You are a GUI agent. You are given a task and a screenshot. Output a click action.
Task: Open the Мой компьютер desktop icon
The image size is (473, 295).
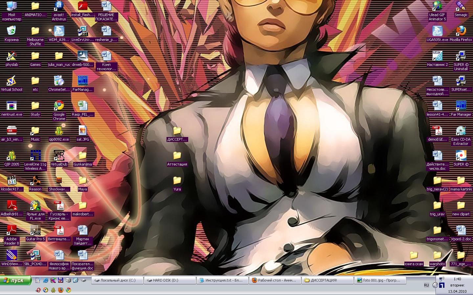coord(11,11)
